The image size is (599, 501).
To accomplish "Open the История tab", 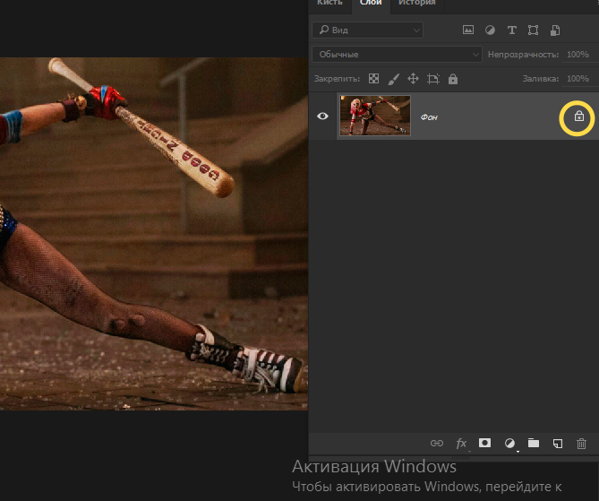I will [x=416, y=3].
